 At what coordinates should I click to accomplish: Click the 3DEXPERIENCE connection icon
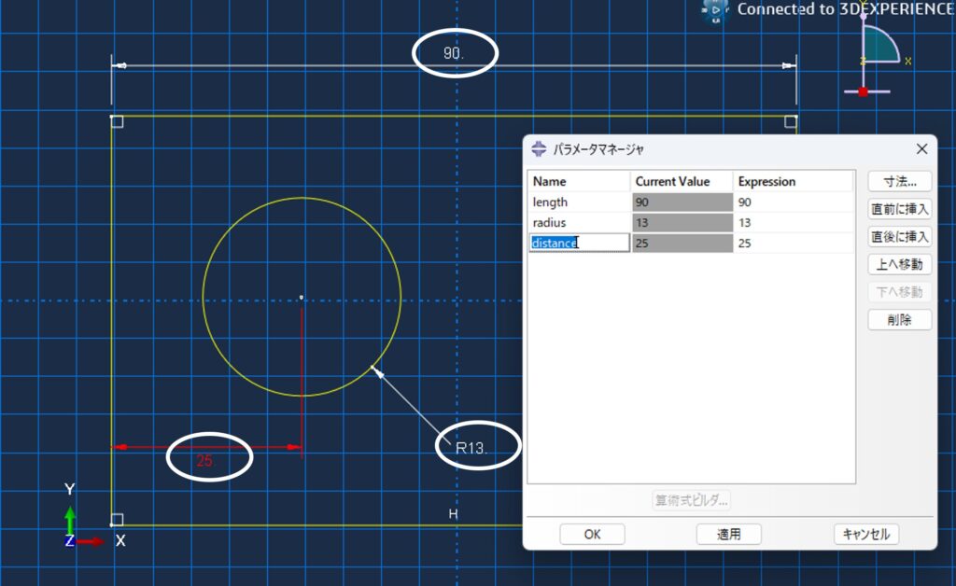coord(716,11)
